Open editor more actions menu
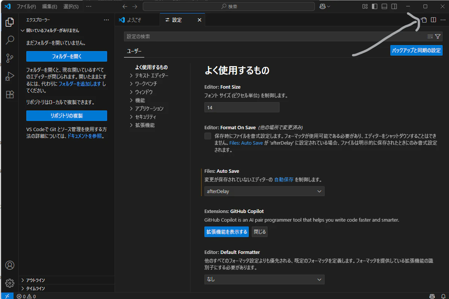This screenshot has width=449, height=299. tap(443, 20)
